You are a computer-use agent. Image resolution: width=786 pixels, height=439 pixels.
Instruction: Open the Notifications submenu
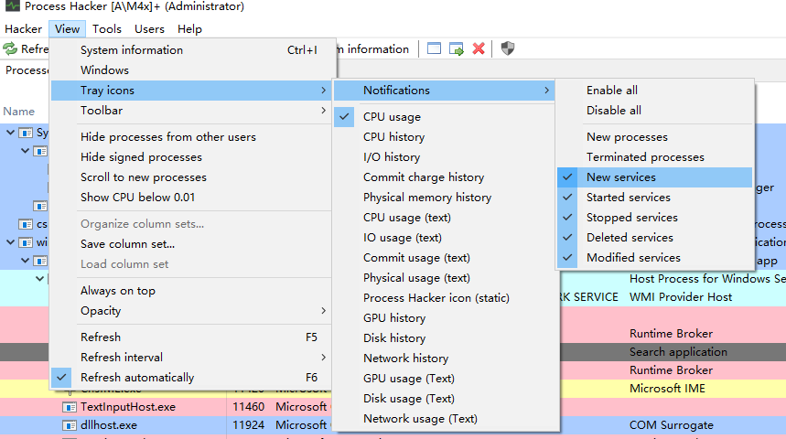[x=444, y=91]
